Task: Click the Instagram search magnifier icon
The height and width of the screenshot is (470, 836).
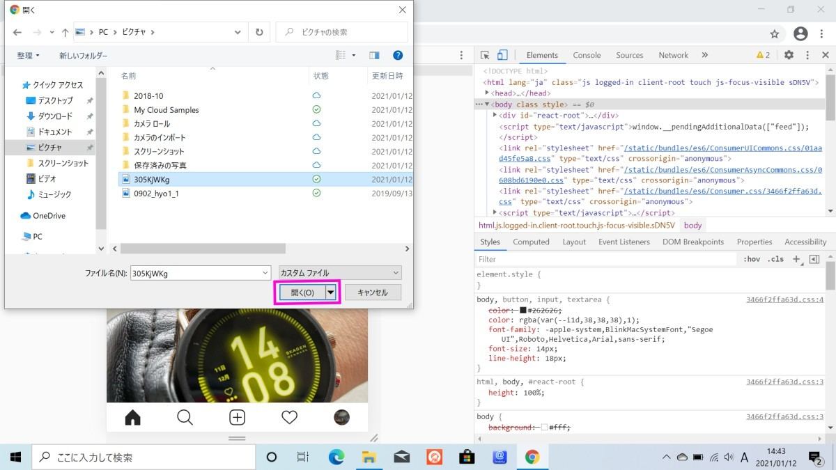Action: point(185,417)
